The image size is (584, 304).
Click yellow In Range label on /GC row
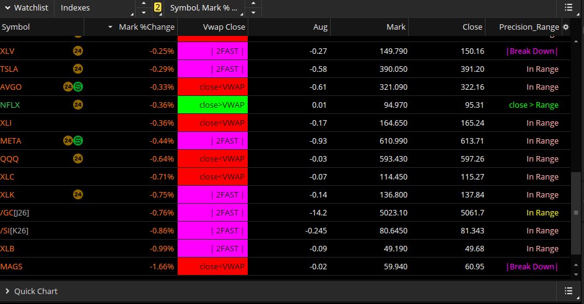(543, 213)
